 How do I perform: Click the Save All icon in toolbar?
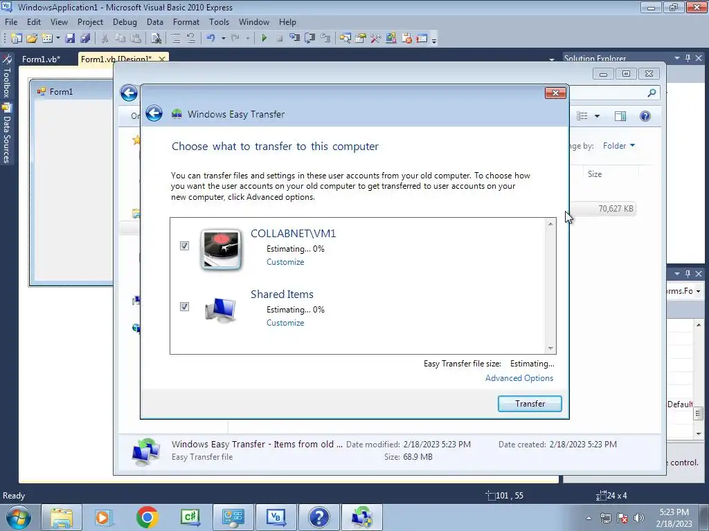[x=85, y=39]
